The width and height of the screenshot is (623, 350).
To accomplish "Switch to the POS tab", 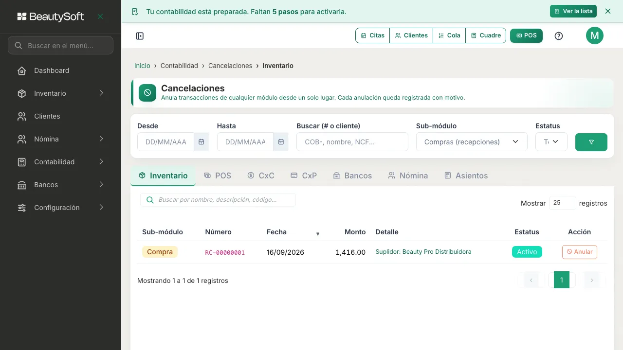I will click(x=218, y=176).
